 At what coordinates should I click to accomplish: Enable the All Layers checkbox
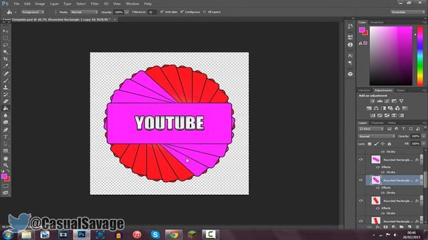205,12
